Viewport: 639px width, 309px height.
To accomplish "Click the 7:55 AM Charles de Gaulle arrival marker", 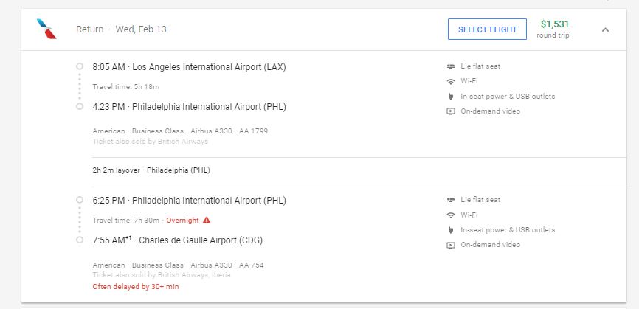I will point(80,240).
